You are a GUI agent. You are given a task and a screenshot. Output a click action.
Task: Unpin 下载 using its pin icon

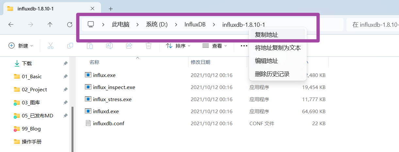pos(65,63)
